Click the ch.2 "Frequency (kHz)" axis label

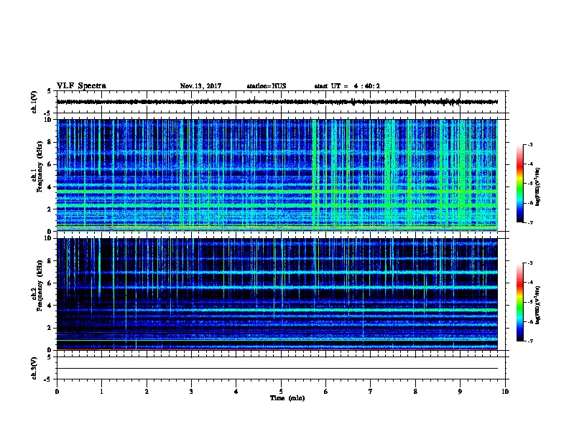(40, 285)
